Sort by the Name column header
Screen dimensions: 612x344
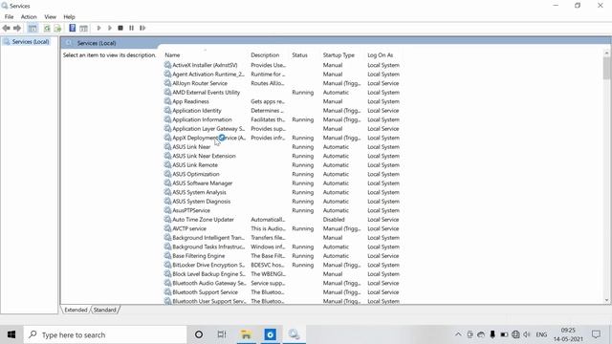(x=206, y=55)
